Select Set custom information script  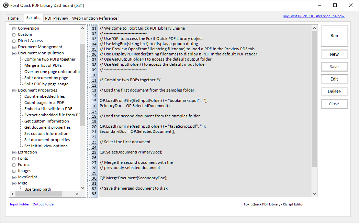pos(46,134)
